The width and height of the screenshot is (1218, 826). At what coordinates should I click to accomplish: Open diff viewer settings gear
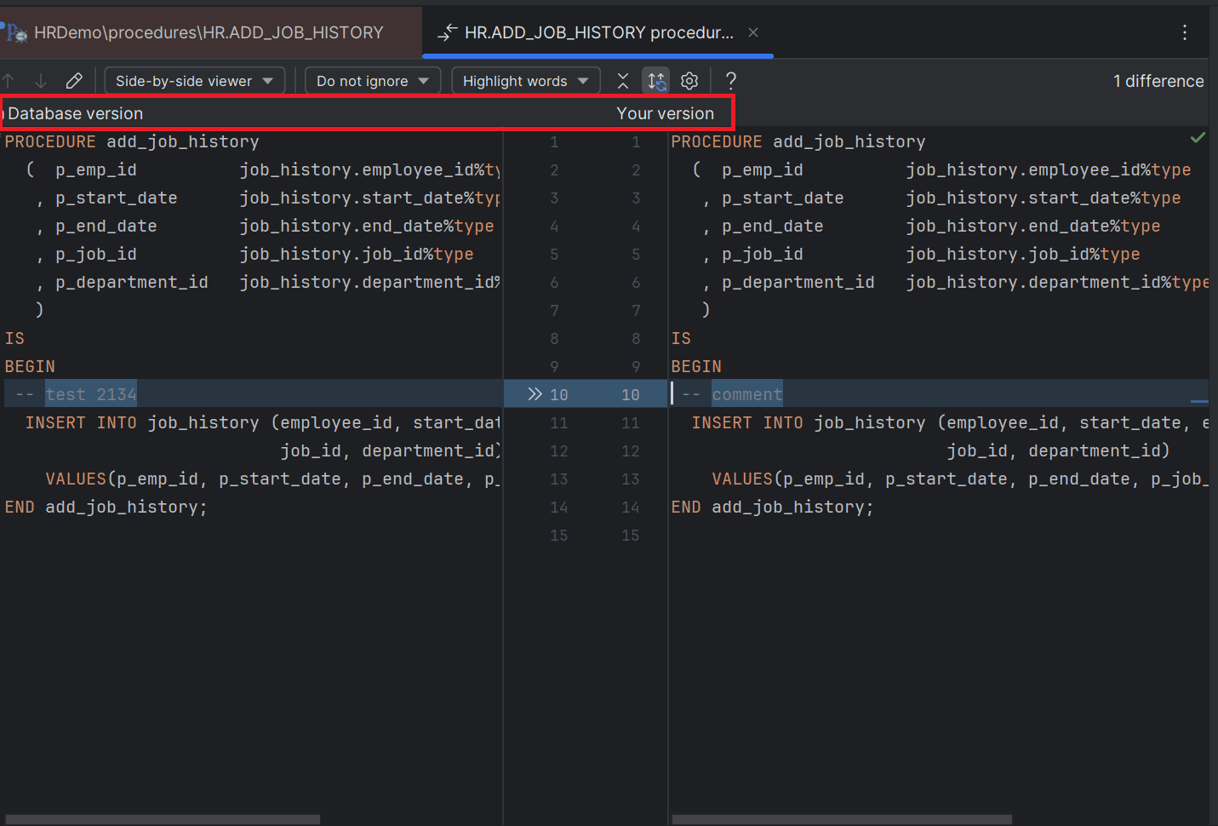click(x=689, y=80)
